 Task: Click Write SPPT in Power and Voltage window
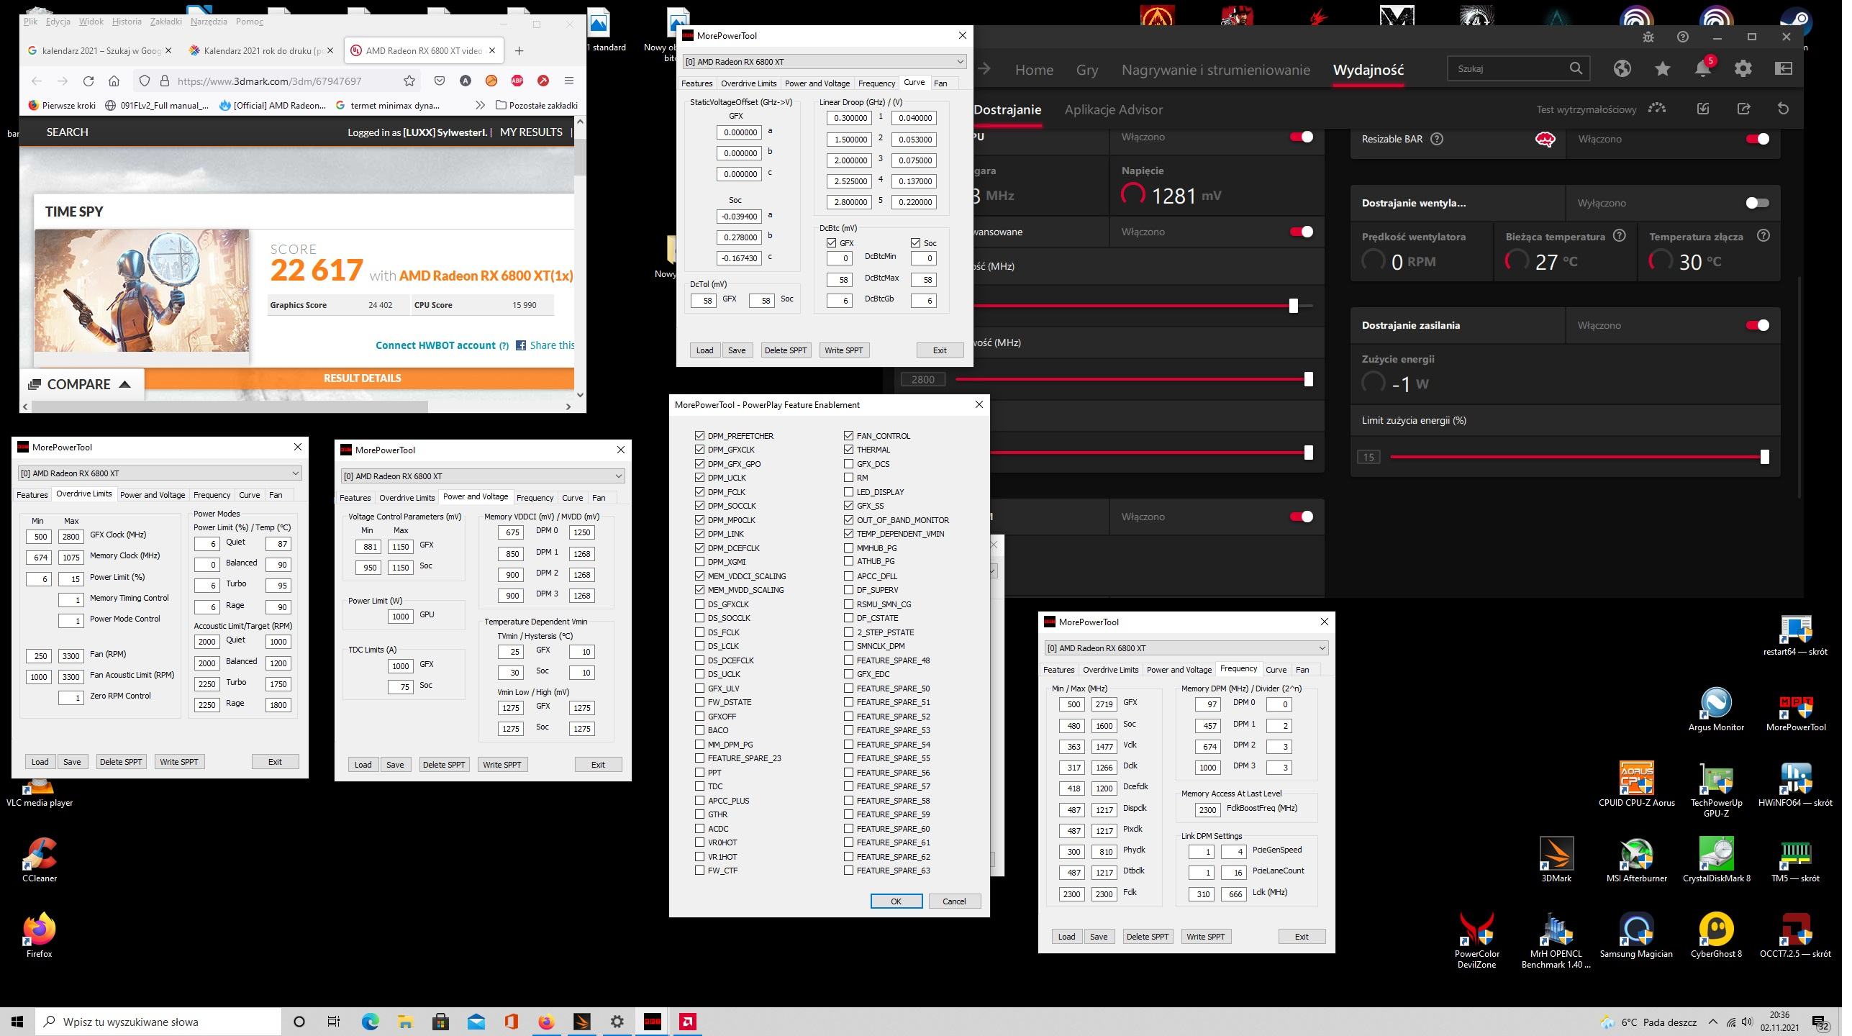pyautogui.click(x=504, y=765)
